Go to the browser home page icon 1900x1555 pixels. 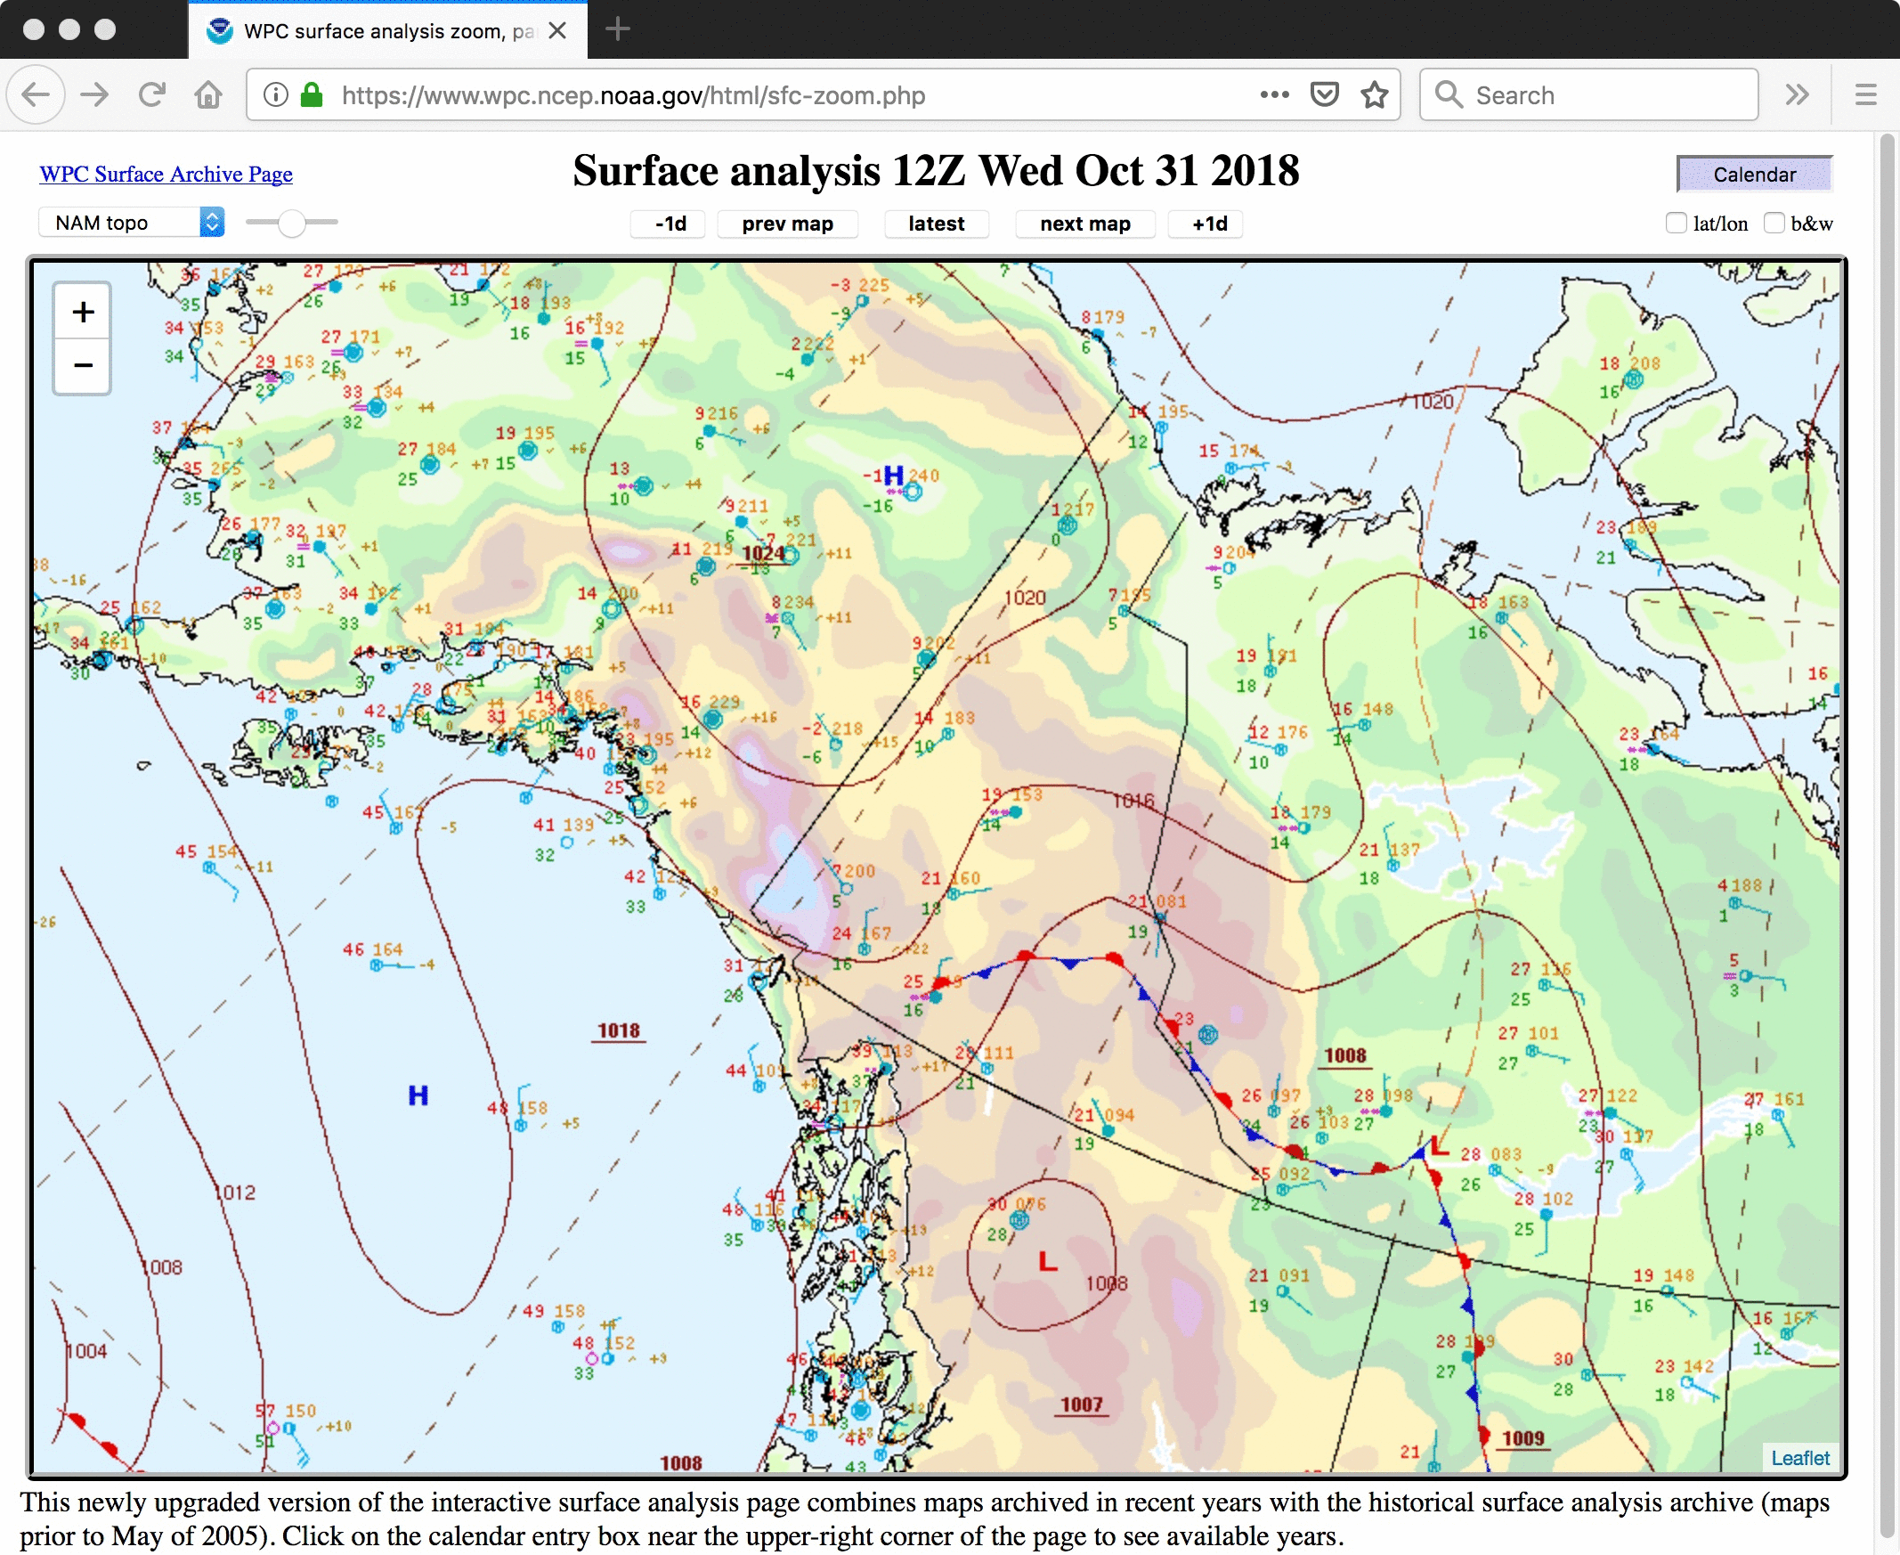tap(207, 95)
